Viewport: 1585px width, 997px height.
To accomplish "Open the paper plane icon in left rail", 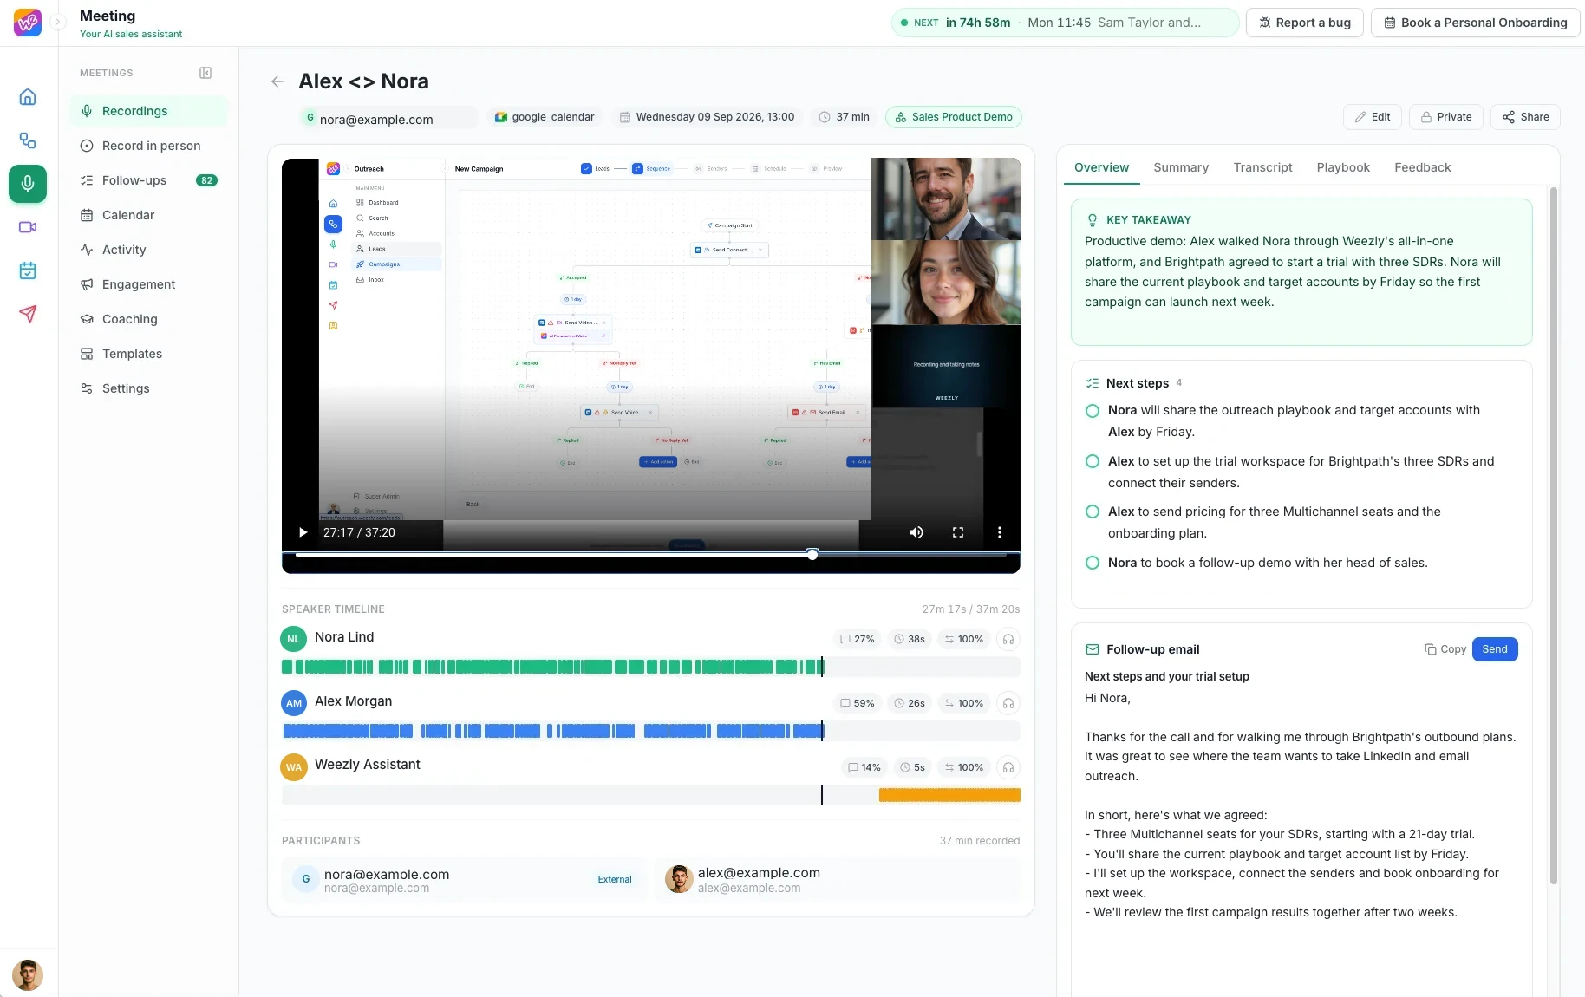I will pos(28,314).
